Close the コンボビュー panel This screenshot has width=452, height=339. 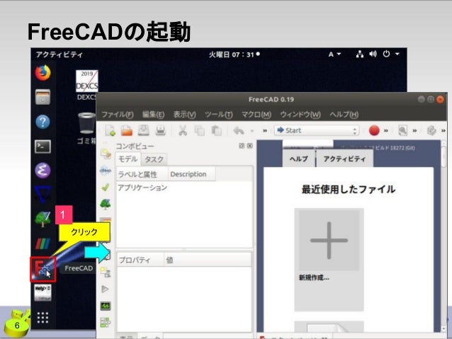click(x=250, y=146)
